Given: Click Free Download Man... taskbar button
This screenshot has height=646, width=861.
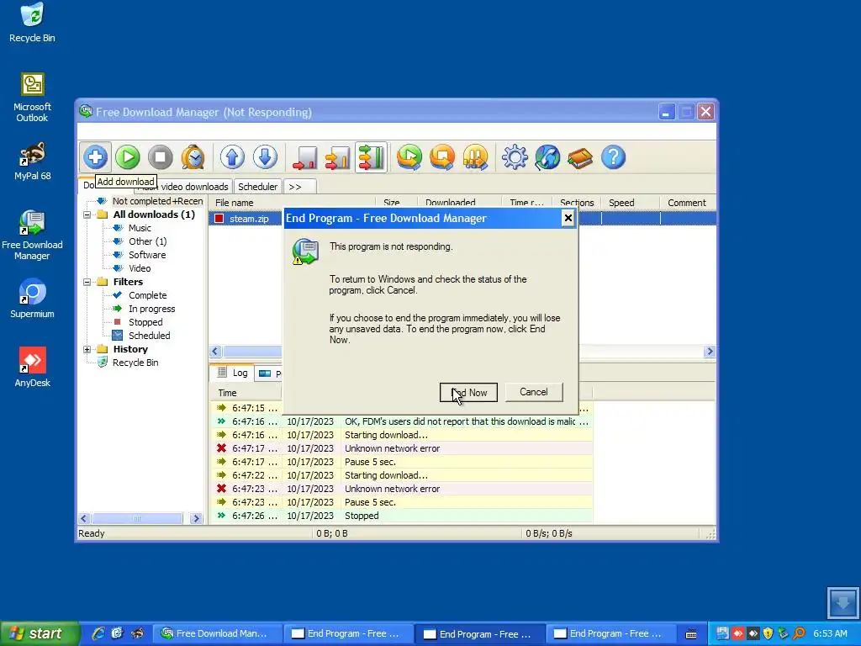Looking at the screenshot, I should coord(217,634).
